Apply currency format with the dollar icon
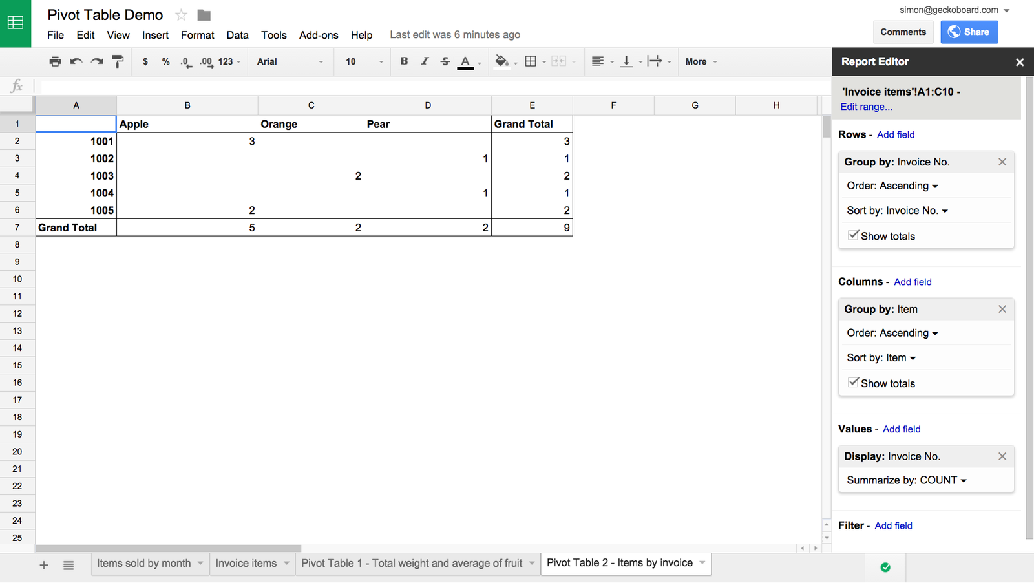 coord(145,61)
